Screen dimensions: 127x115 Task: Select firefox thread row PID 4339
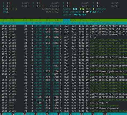(x=63, y=49)
